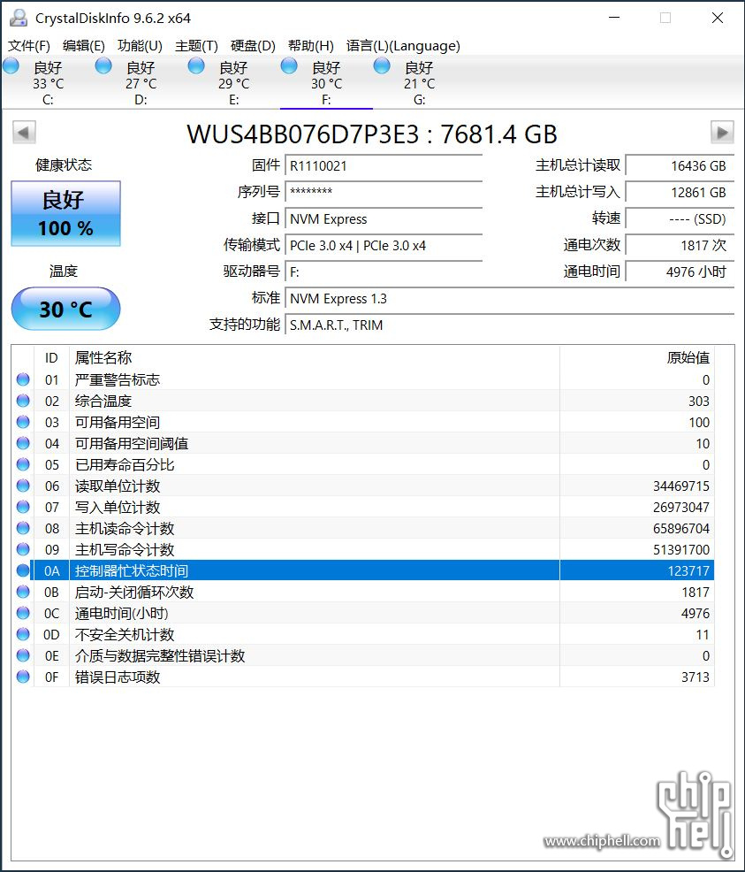Open the 硬盘(D) menu
The height and width of the screenshot is (872, 745).
pos(253,46)
